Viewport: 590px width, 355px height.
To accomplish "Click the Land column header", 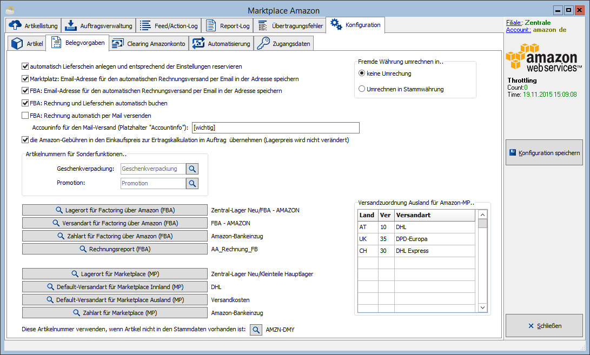I will click(x=368, y=215).
